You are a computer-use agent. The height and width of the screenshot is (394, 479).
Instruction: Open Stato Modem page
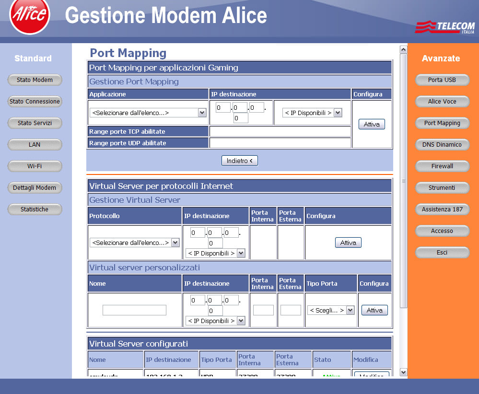pos(35,80)
